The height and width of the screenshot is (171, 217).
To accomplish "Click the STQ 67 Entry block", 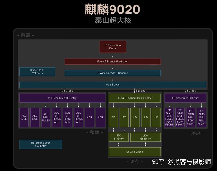I will (x=118, y=137).
